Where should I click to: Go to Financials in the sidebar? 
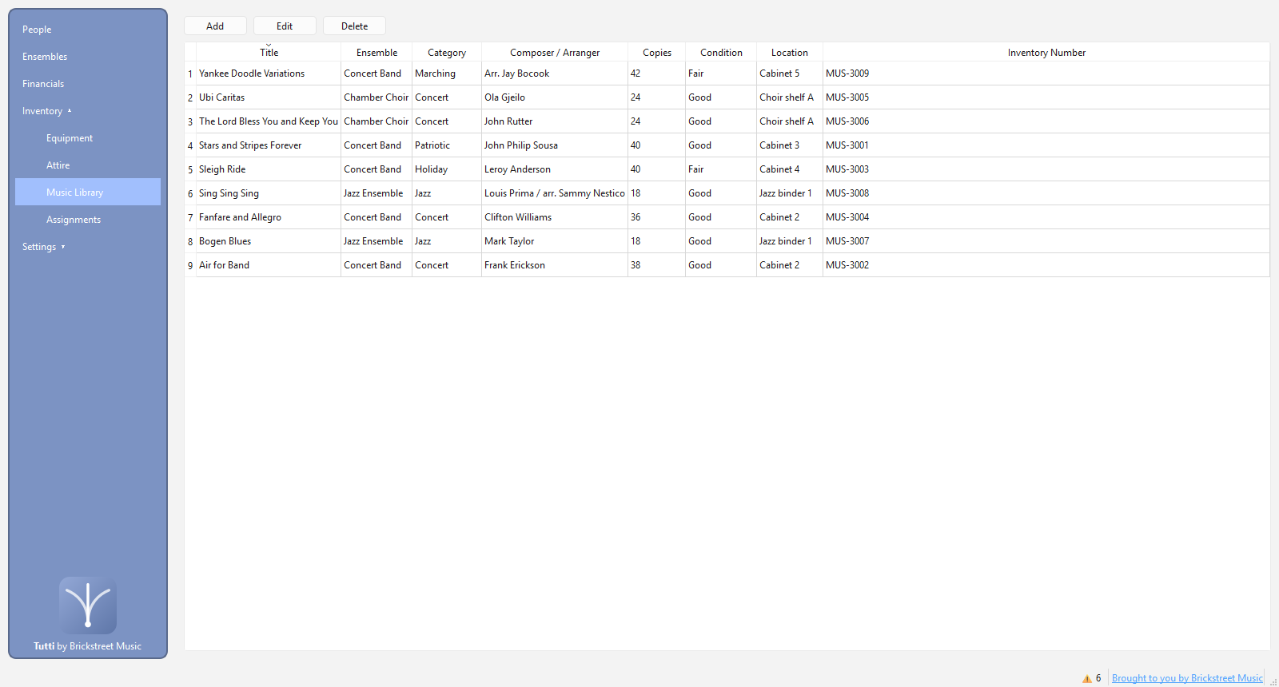pos(88,84)
